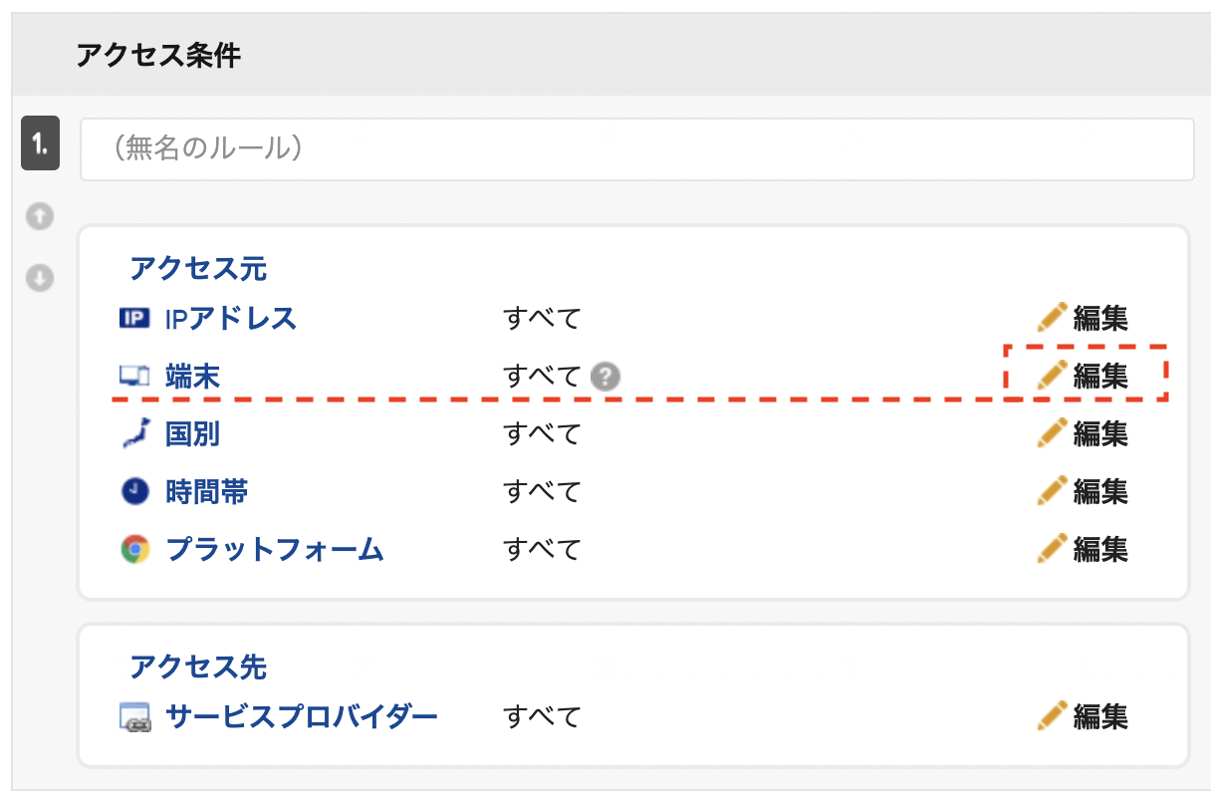Edit the サービスプロバイダー condition
Viewport: 1211px width, 801px height.
click(x=1083, y=716)
